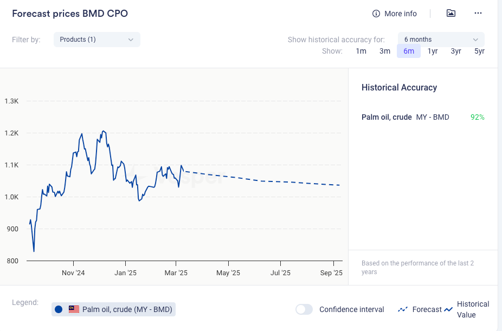Click the More info icon
Image resolution: width=502 pixels, height=331 pixels.
pos(376,14)
